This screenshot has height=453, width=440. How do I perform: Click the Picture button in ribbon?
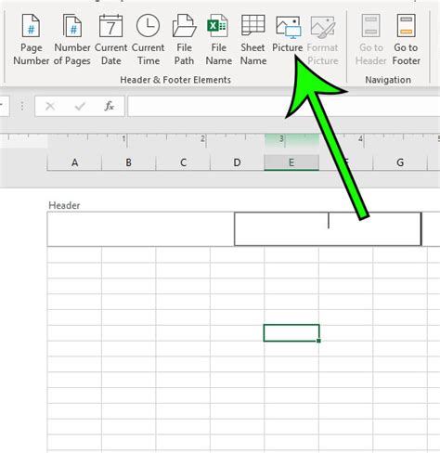(x=288, y=34)
